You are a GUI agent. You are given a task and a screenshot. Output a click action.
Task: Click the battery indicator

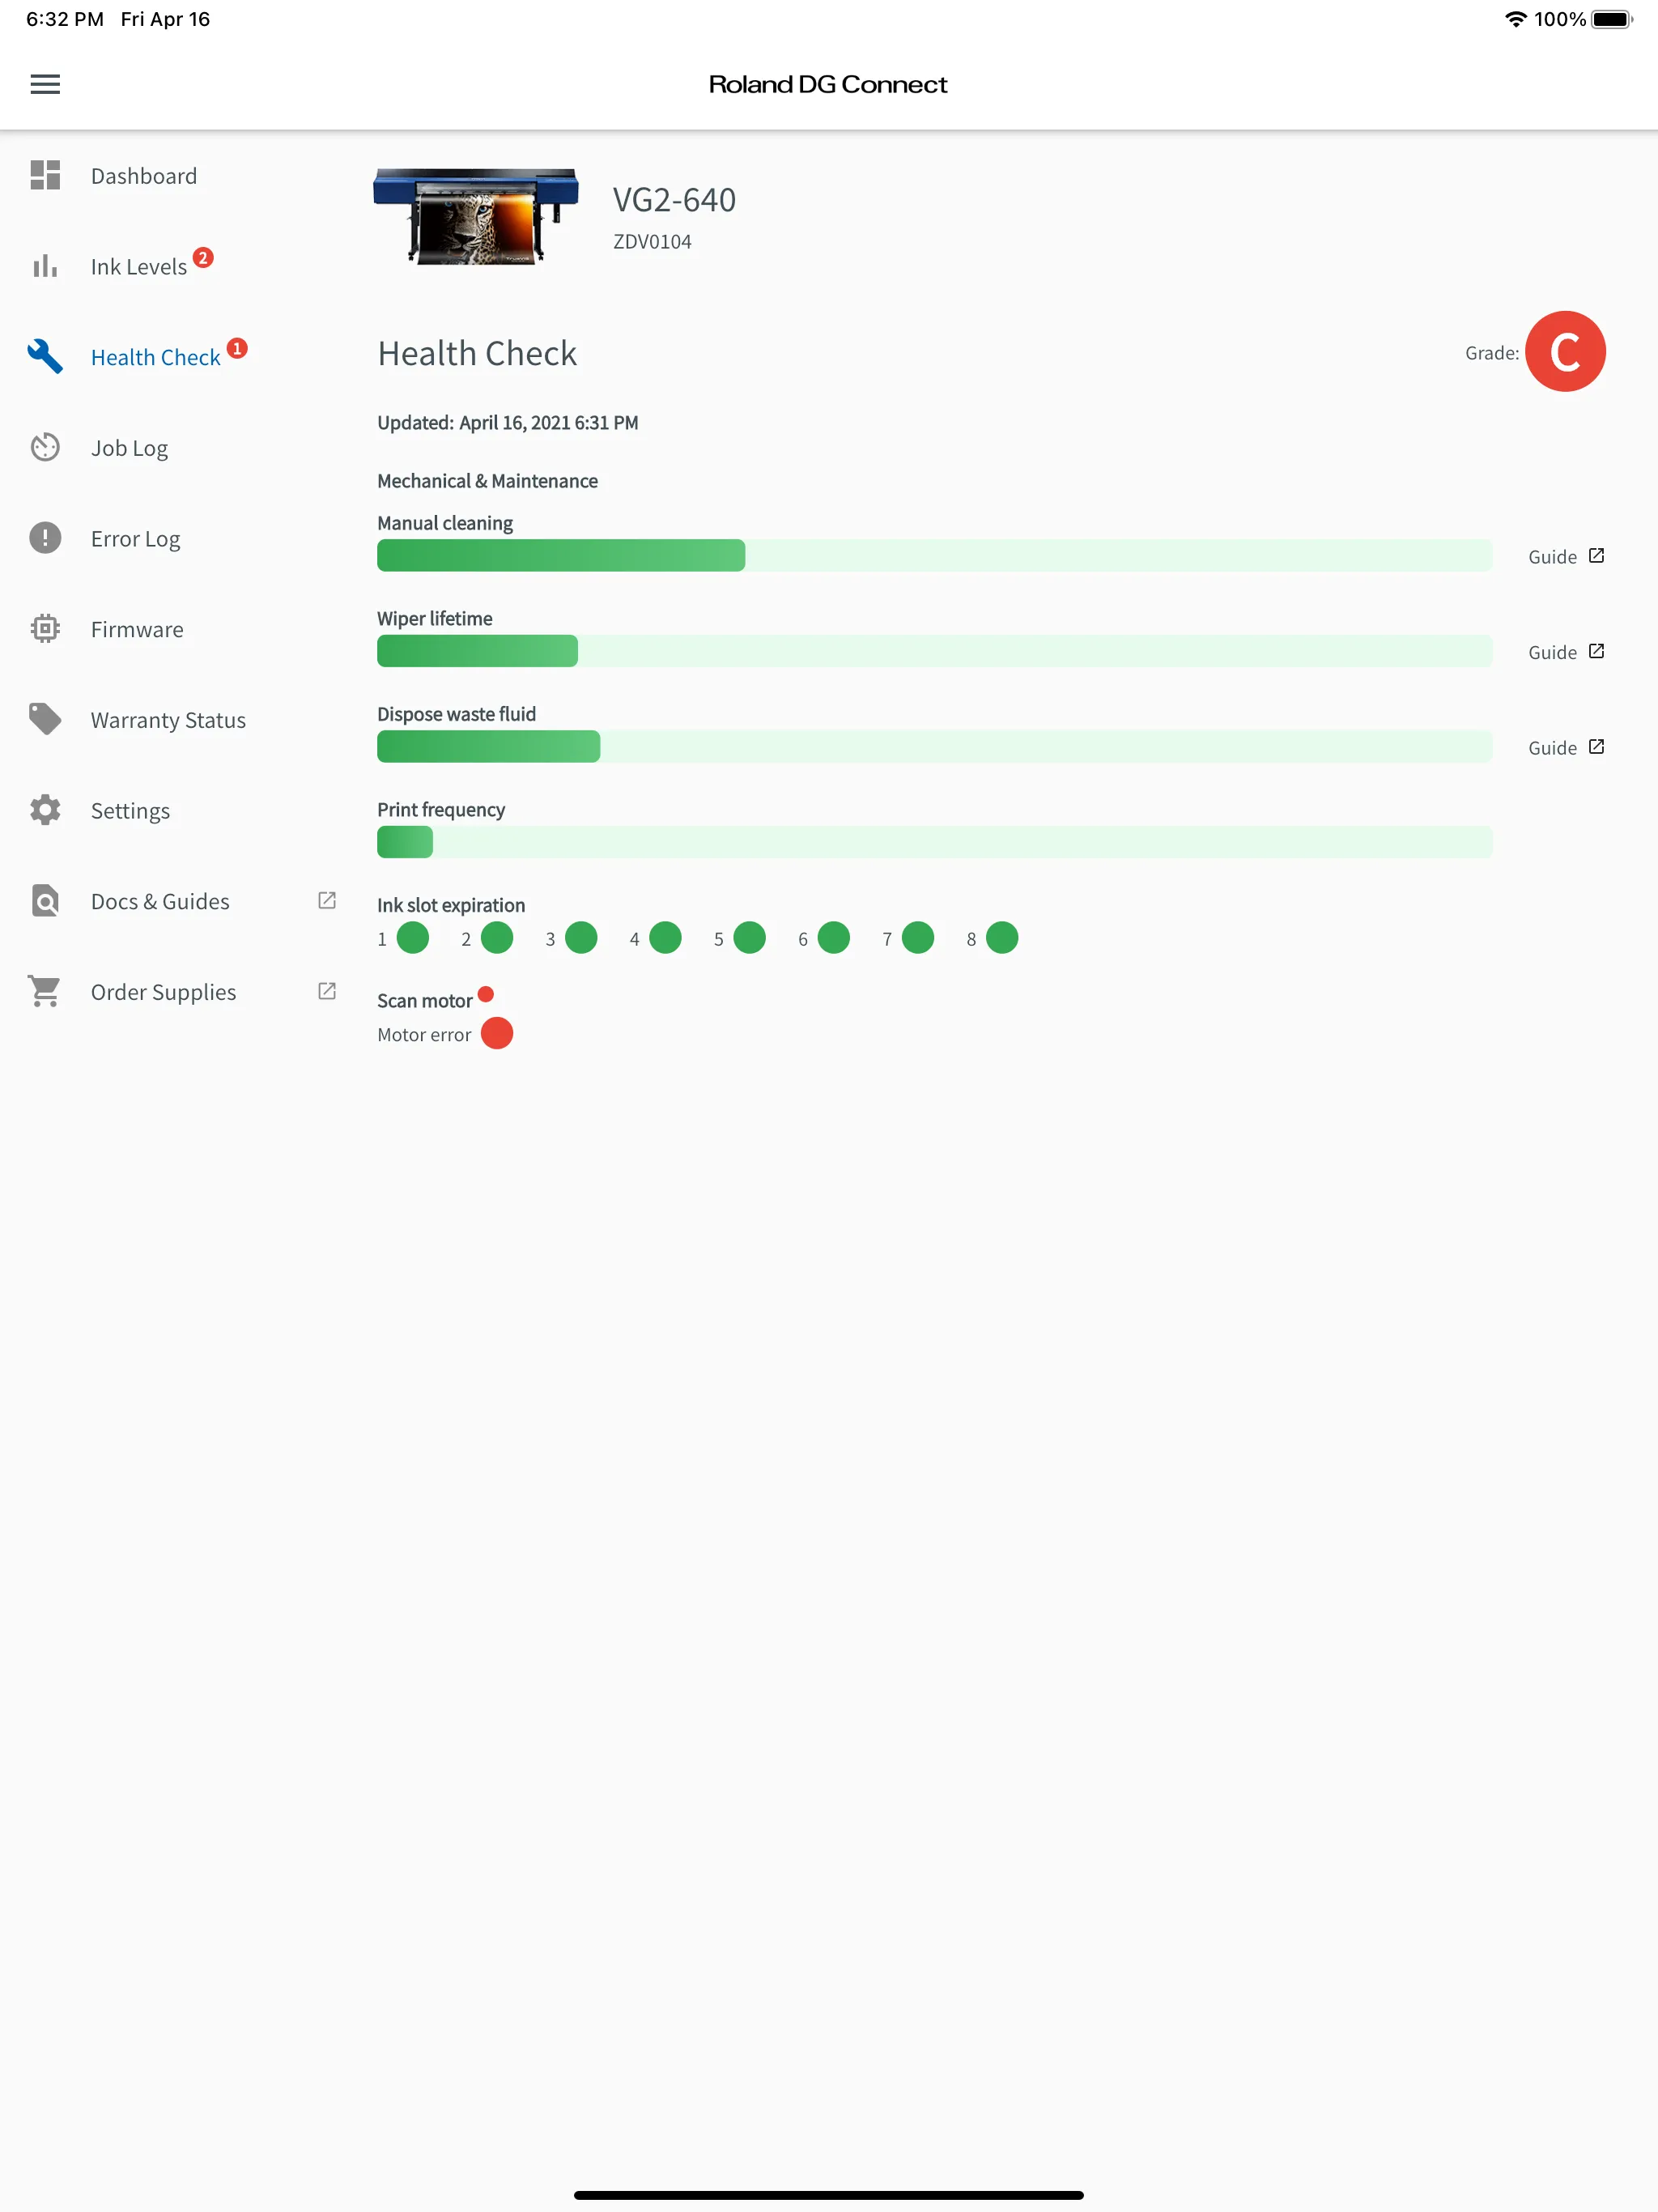click(1612, 19)
